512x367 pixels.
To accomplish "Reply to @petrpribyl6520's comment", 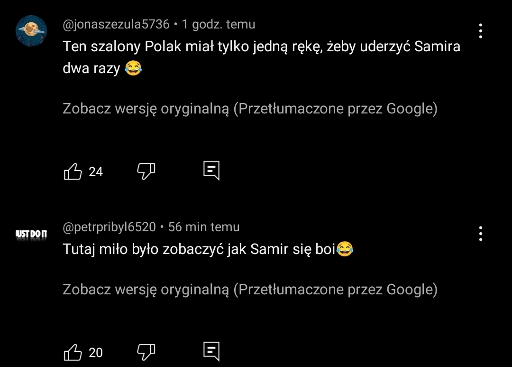I will point(211,352).
